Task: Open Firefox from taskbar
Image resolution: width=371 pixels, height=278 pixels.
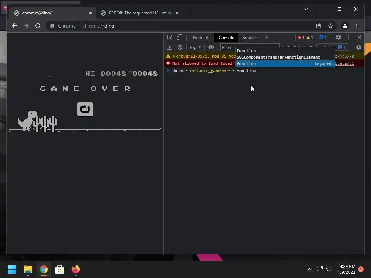Action: coord(76,269)
